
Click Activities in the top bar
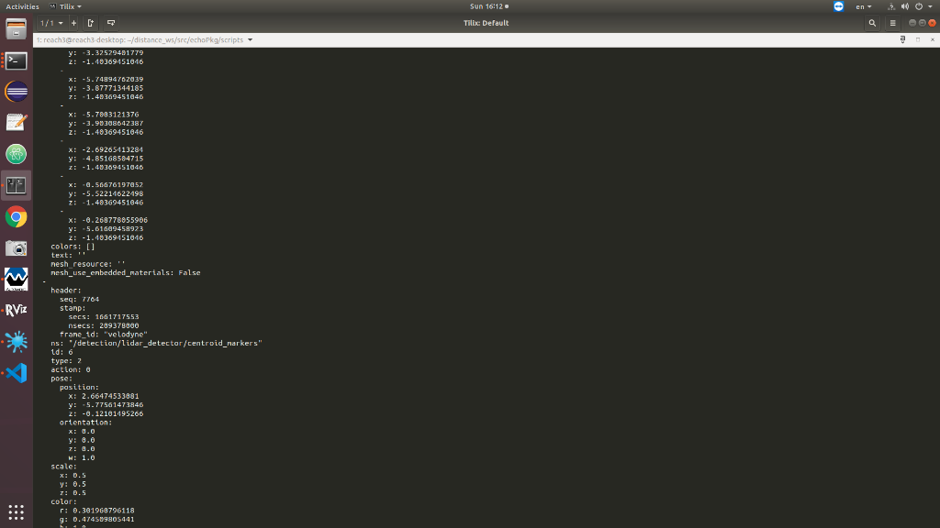tap(22, 6)
